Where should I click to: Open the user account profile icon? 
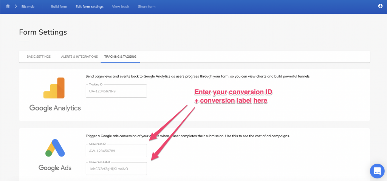[x=380, y=6]
